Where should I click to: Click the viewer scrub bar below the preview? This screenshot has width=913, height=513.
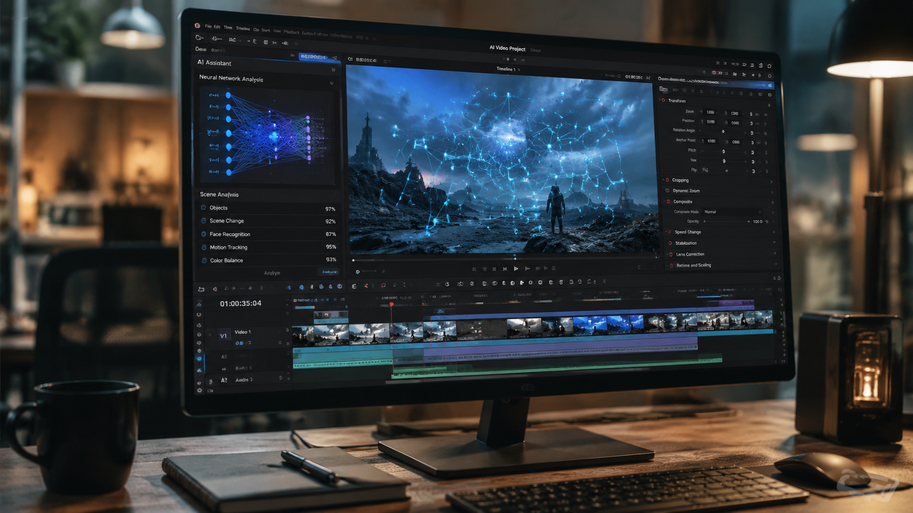[x=505, y=258]
